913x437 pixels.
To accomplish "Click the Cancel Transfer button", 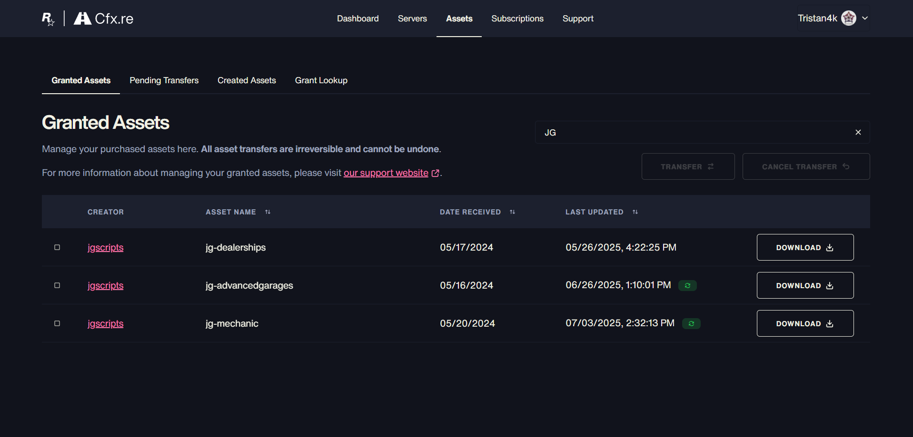I will click(806, 166).
